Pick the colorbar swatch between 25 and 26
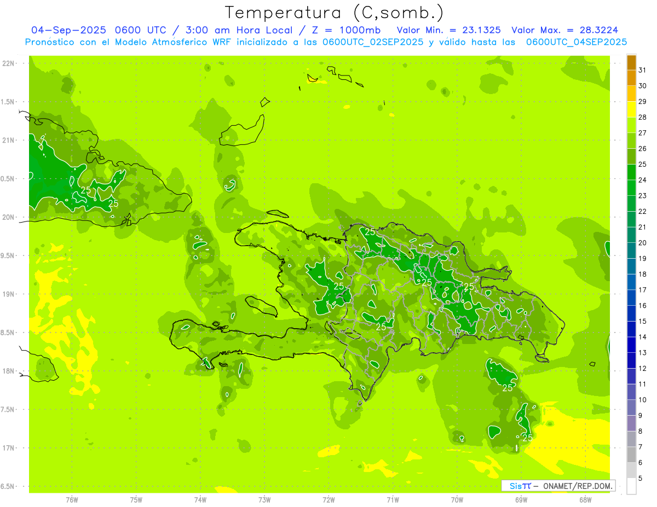 click(x=631, y=156)
